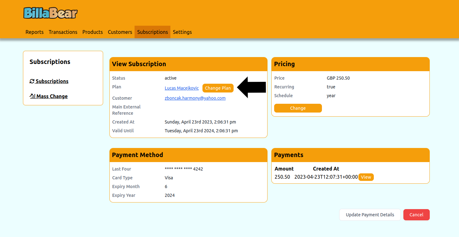This screenshot has width=459, height=237.
Task: Click the red Cancel button
Action: point(416,215)
